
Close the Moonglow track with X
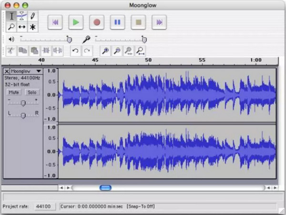pos(6,71)
